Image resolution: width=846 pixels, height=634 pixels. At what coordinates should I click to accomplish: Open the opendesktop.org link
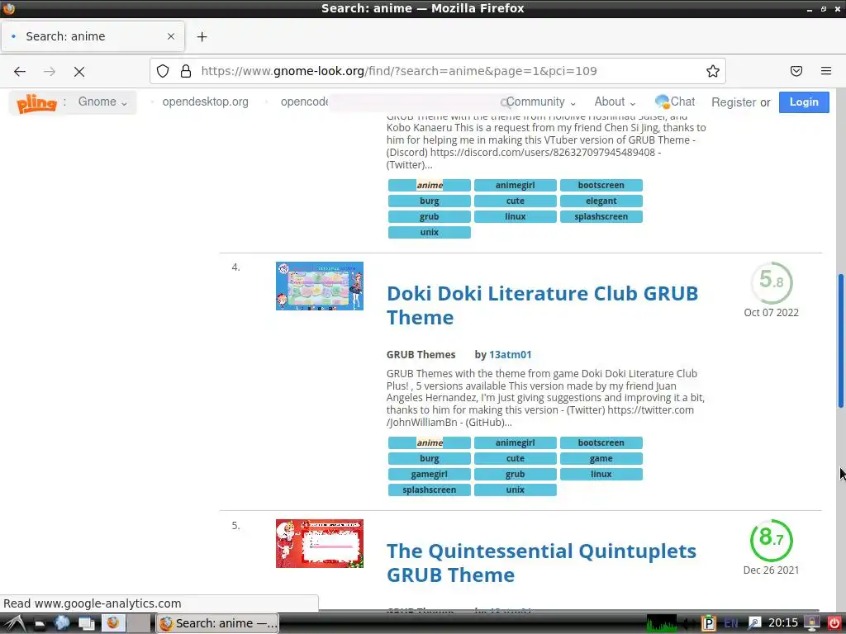[x=206, y=102]
